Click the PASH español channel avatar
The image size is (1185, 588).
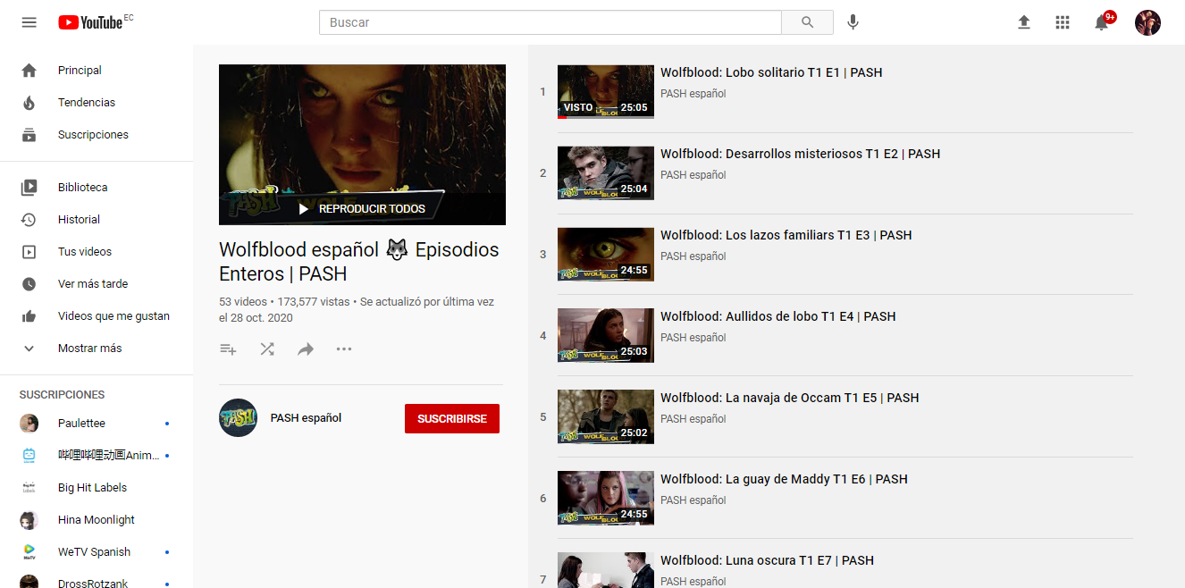239,418
